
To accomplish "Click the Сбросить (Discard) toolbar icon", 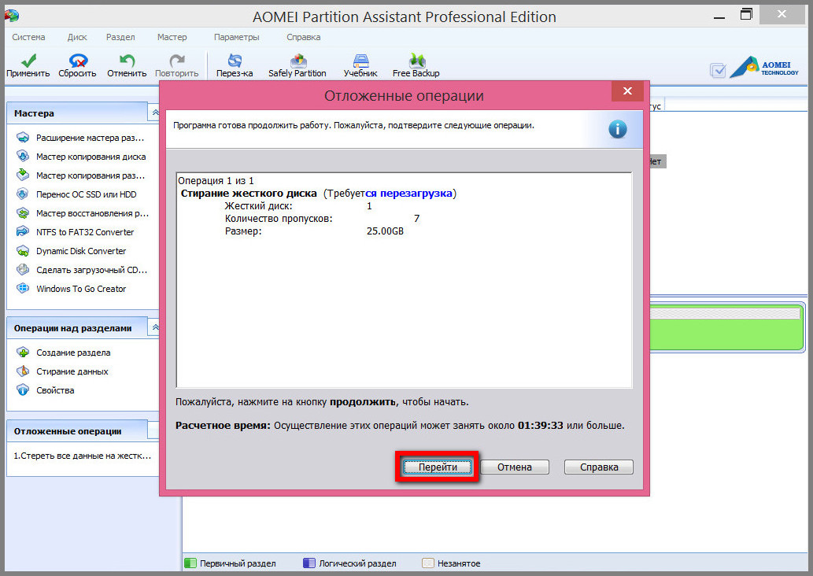I will coord(78,61).
